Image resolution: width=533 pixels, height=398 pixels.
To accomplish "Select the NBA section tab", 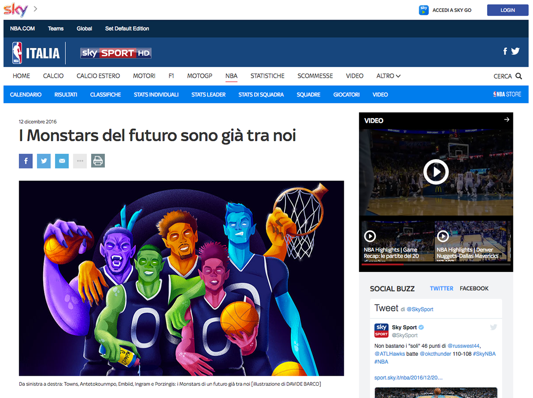I will coord(231,76).
